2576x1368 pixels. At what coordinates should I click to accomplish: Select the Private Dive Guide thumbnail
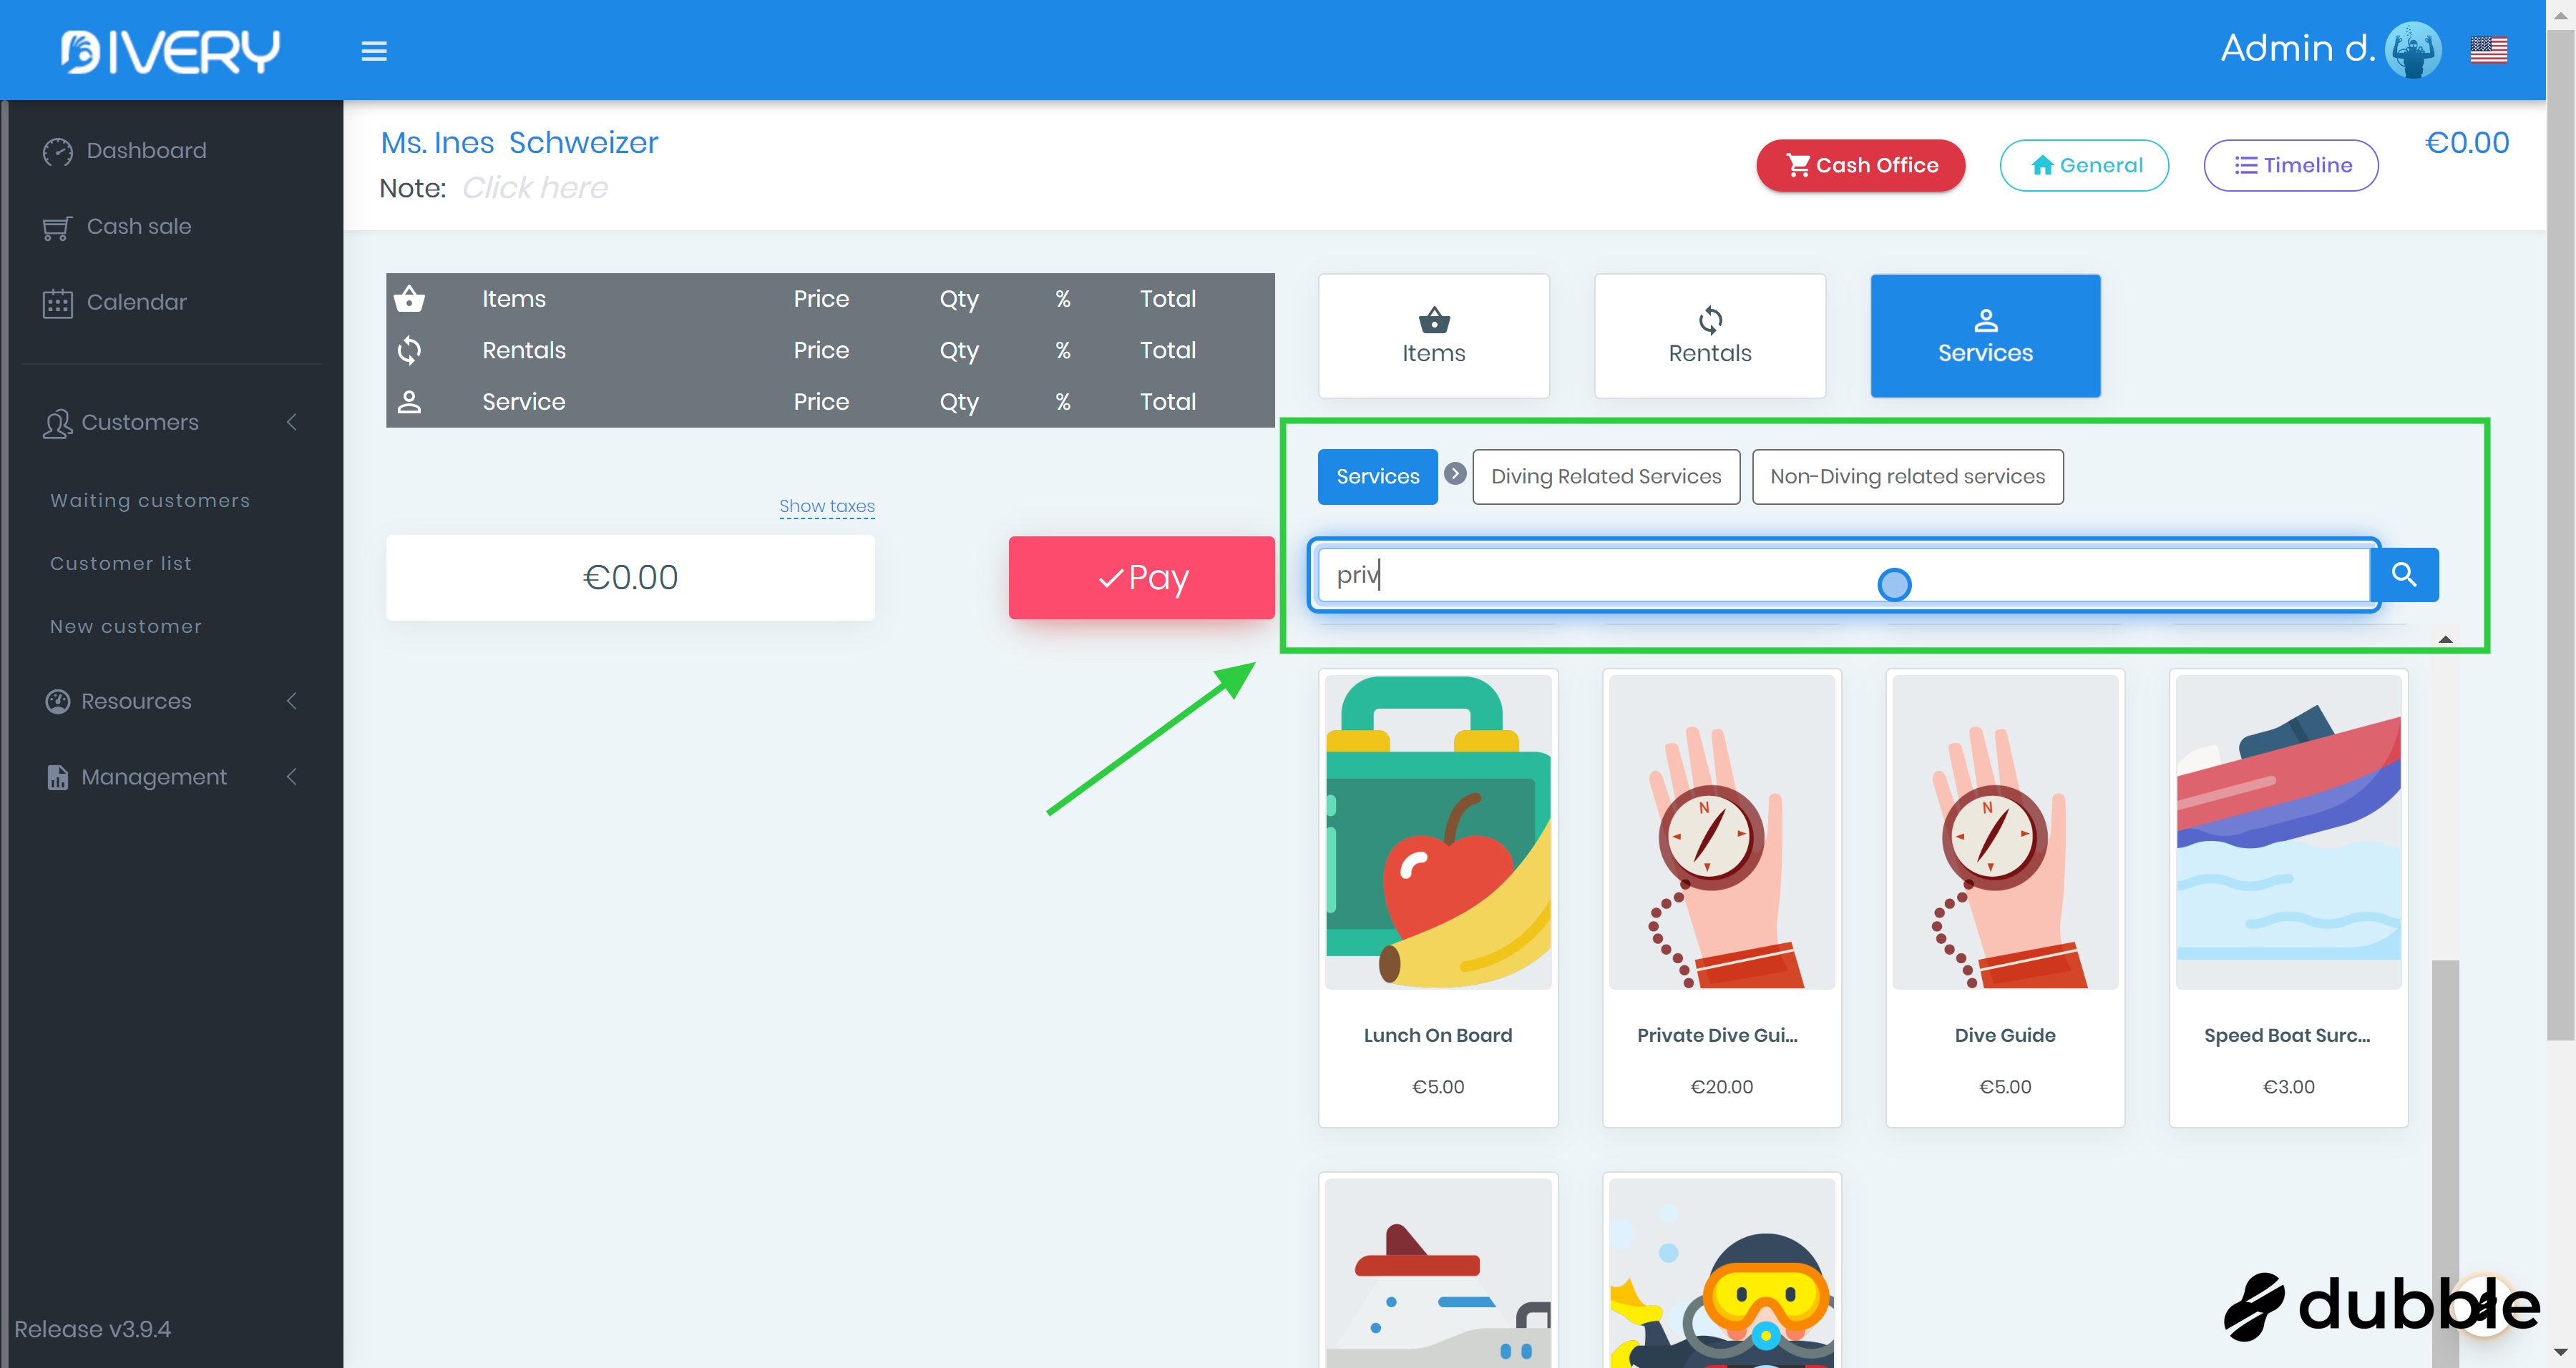[1721, 832]
